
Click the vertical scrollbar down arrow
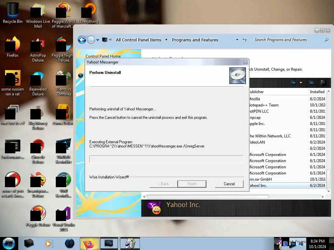[328, 191]
